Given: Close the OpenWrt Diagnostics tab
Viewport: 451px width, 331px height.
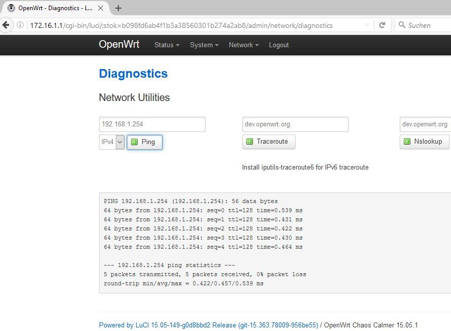Looking at the screenshot, I should click(x=101, y=8).
